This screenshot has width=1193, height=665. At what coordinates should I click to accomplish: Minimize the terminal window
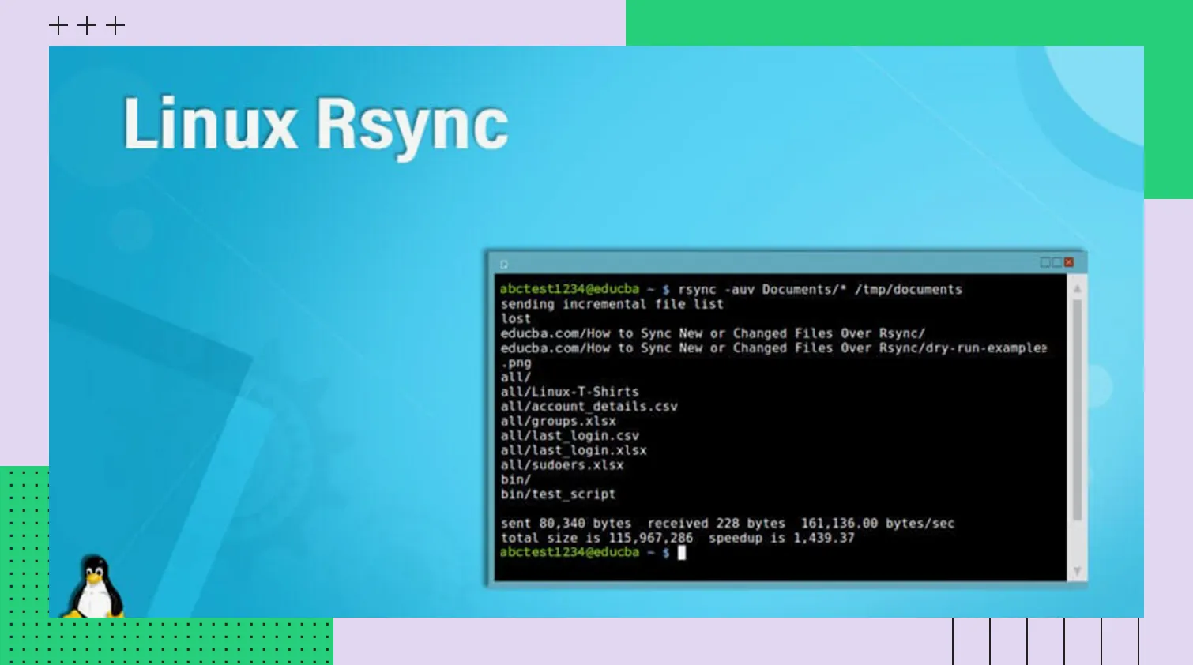pos(1045,262)
